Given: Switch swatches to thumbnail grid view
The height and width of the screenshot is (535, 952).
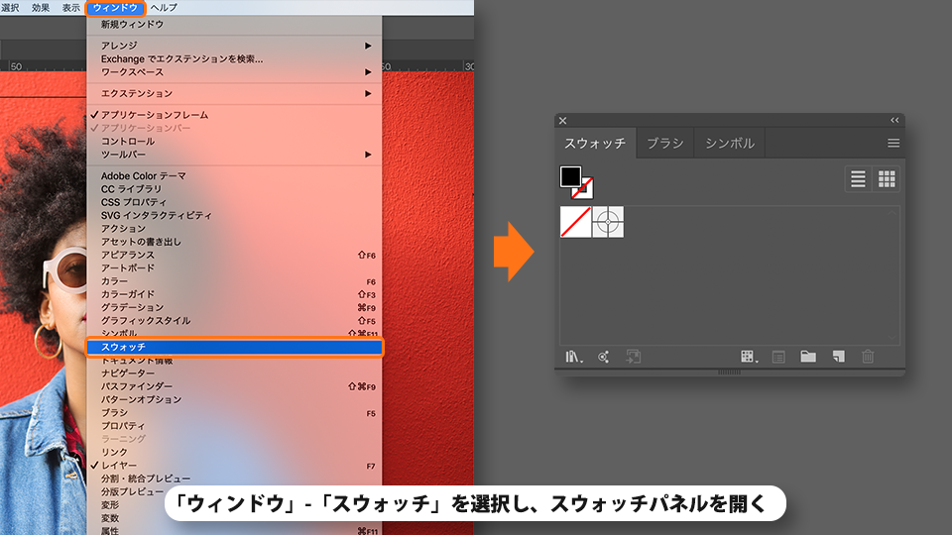Looking at the screenshot, I should coord(887,179).
